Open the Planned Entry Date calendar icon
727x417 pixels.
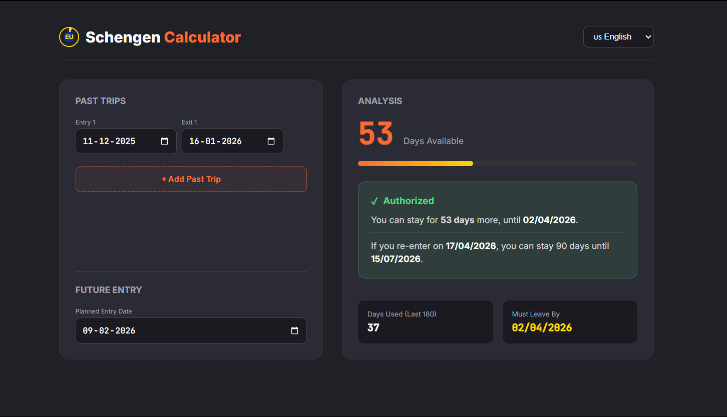click(x=294, y=330)
